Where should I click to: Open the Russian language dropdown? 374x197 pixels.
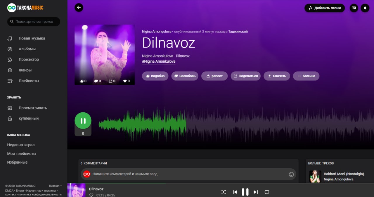[x=55, y=186]
